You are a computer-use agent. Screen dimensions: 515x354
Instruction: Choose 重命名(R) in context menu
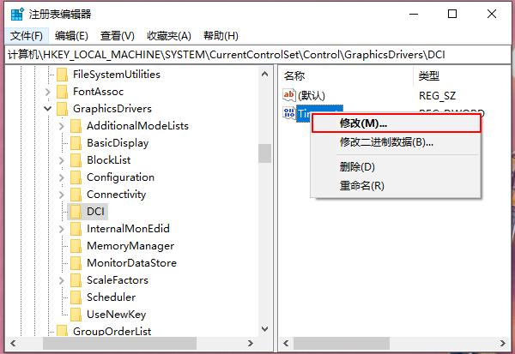tap(396, 186)
